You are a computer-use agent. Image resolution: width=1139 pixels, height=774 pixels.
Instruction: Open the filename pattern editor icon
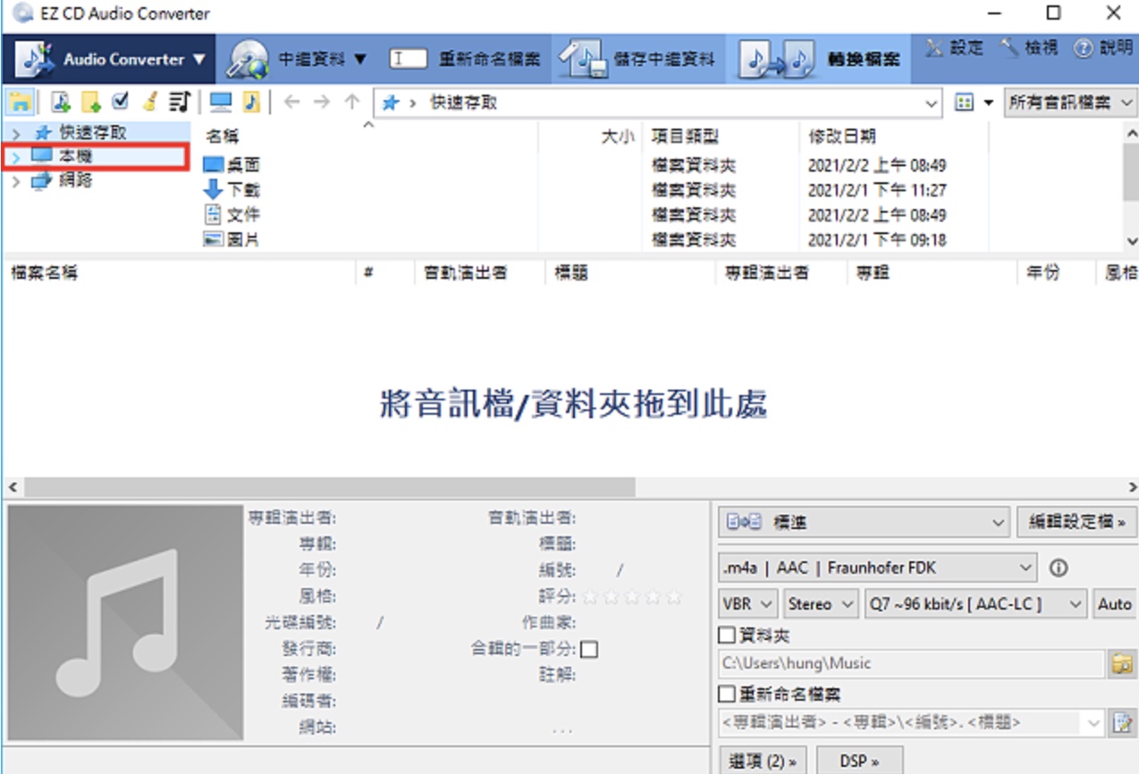pyautogui.click(x=1121, y=722)
